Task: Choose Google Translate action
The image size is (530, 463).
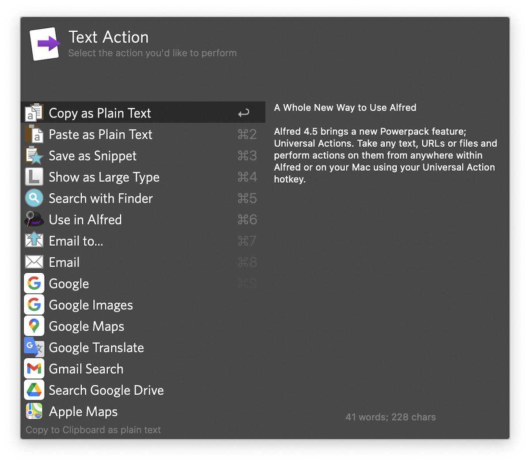Action: tap(143, 347)
